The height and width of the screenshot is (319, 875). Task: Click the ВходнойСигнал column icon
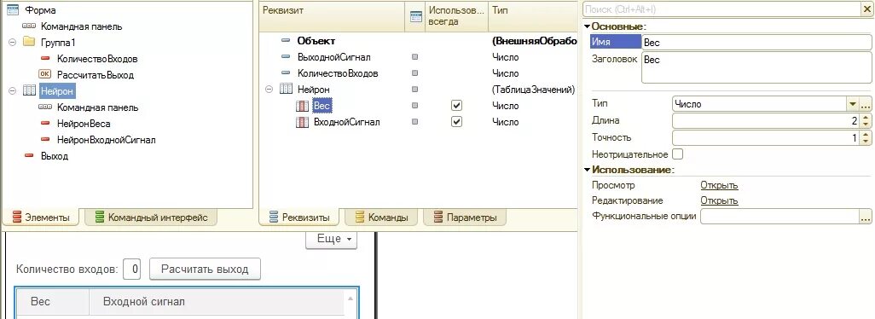(x=302, y=122)
